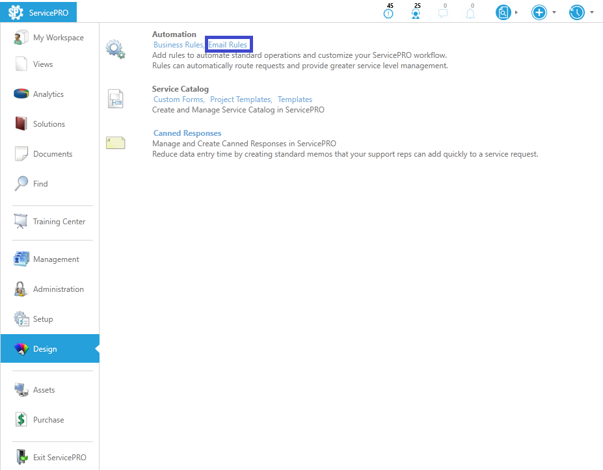This screenshot has height=470, width=603.
Task: Click the ServicePRO logo in header
Action: [16, 13]
